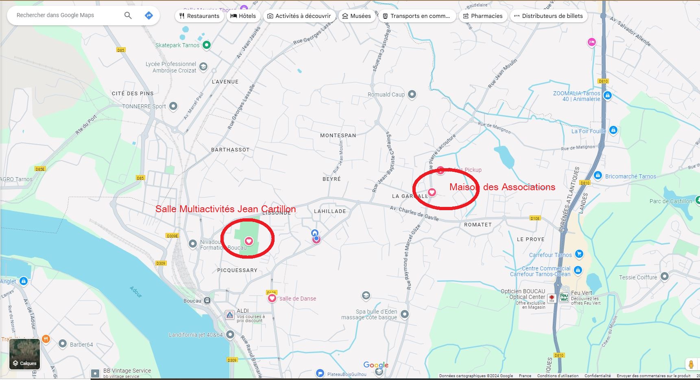This screenshot has width=700, height=380.
Task: Select the Bricomarché Tarnos shopping pin
Action: [598, 176]
